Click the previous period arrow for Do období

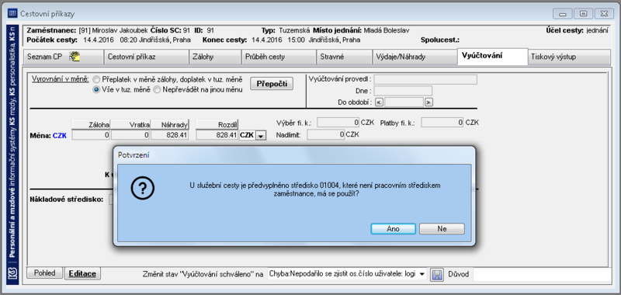pyautogui.click(x=379, y=102)
